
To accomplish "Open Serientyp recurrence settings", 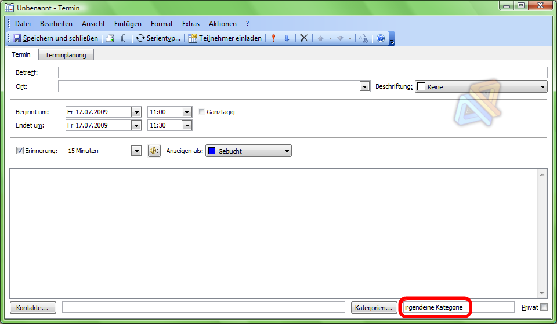I will 158,38.
